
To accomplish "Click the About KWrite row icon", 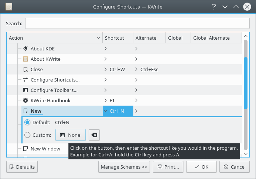I will pos(25,59).
